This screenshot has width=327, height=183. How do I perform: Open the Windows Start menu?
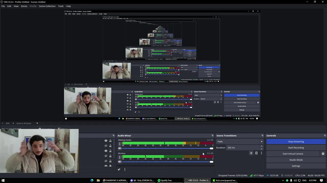click(3, 180)
